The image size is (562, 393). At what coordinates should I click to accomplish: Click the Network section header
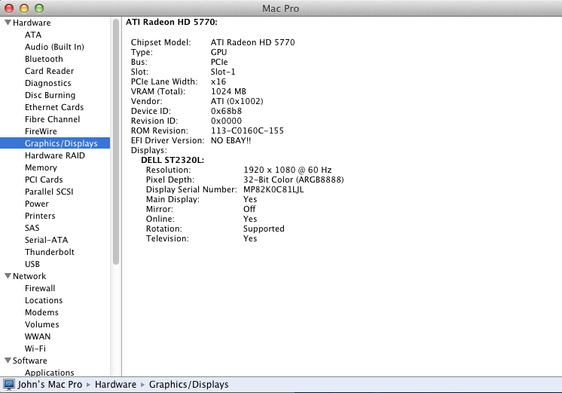[x=29, y=276]
